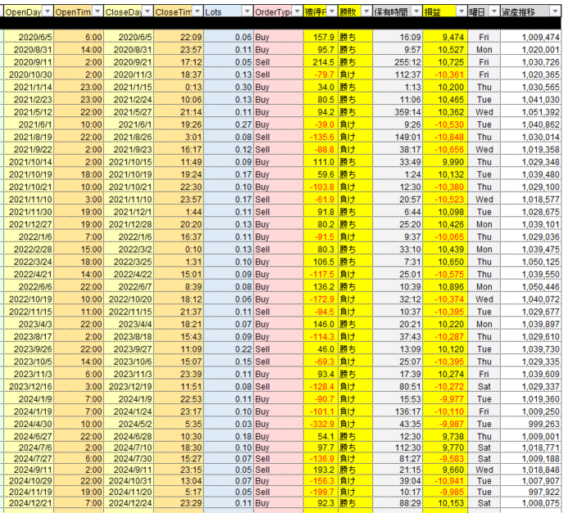Expand the CloseDay column filter arrow
The image size is (568, 513).
pyautogui.click(x=147, y=11)
